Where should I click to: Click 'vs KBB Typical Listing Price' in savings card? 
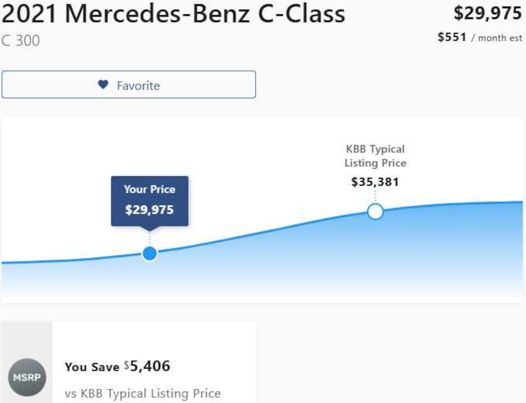(x=143, y=394)
